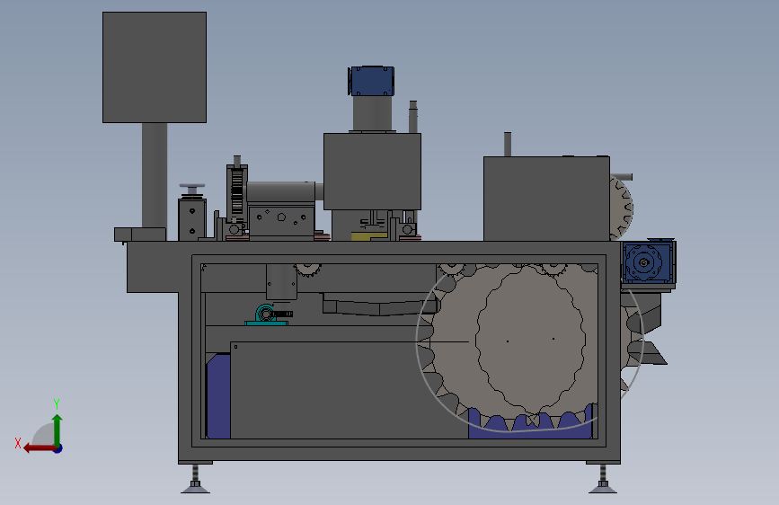Select the right leveling foot

pyautogui.click(x=603, y=480)
